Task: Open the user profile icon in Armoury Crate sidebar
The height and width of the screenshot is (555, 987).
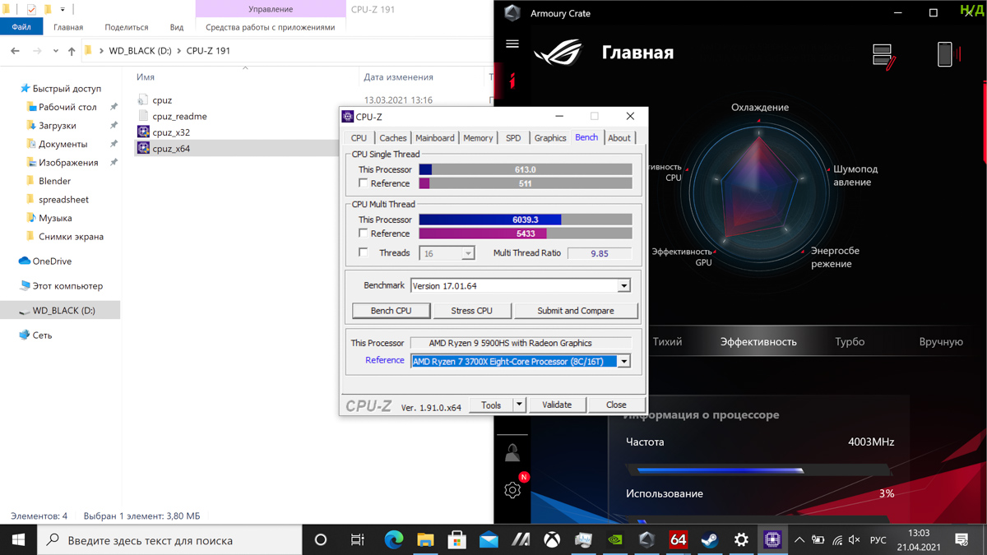Action: click(x=512, y=452)
